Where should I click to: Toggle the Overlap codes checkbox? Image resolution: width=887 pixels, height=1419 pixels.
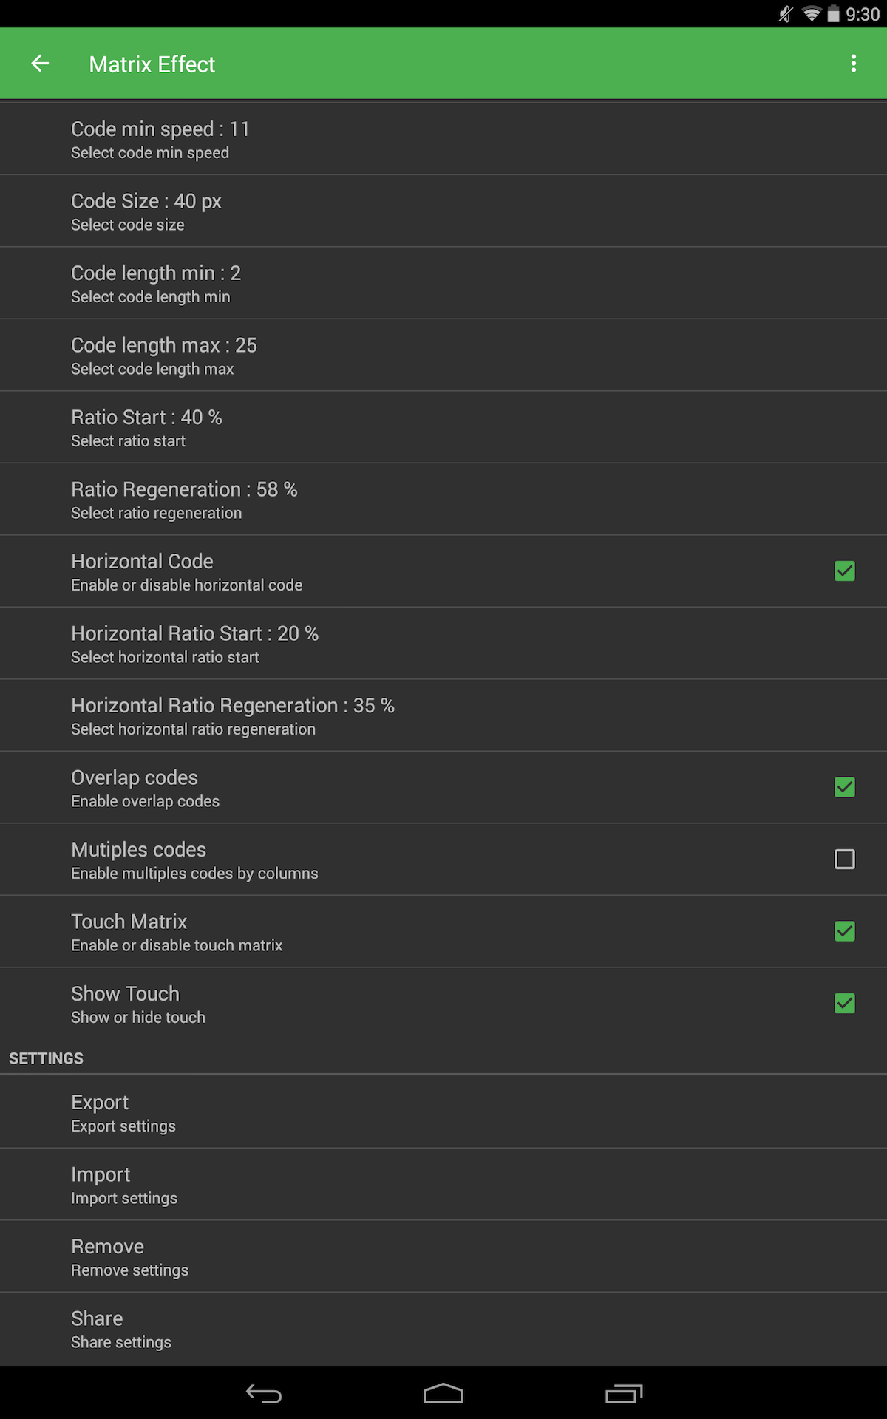(x=845, y=787)
